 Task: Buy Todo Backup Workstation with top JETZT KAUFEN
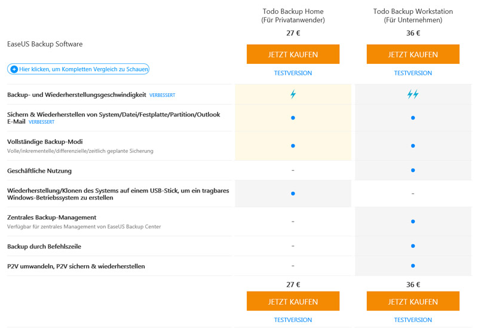pos(413,54)
